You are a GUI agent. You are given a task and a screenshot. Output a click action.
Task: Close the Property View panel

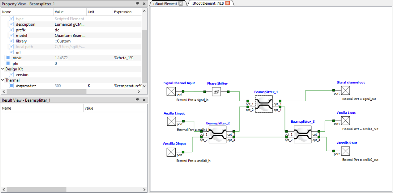144,4
